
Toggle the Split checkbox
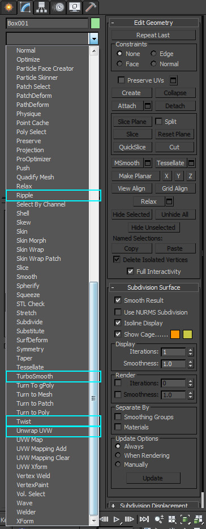click(158, 122)
